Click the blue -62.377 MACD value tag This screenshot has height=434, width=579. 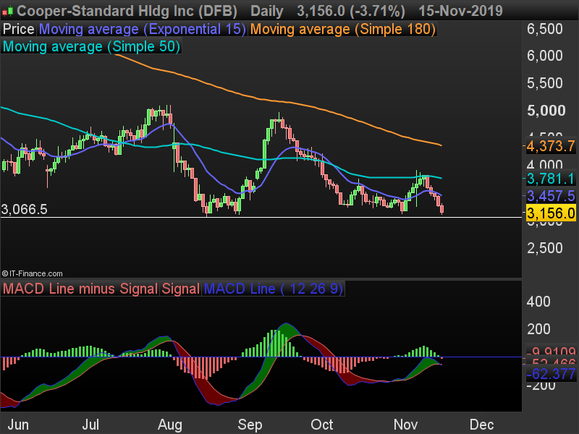pos(551,374)
